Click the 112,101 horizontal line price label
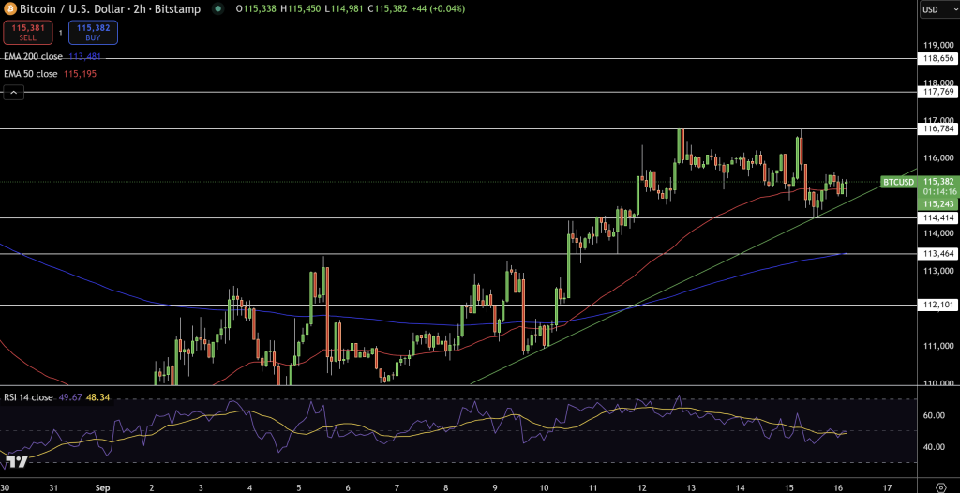 tap(937, 305)
